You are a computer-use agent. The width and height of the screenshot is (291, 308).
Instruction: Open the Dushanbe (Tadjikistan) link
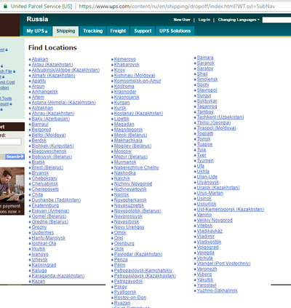tap(56, 200)
